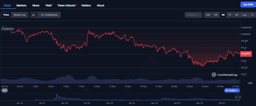Viewport: 256px width, 106px height.
Task: Switch to the TradingView candlestick chart
Action: click(x=49, y=15)
